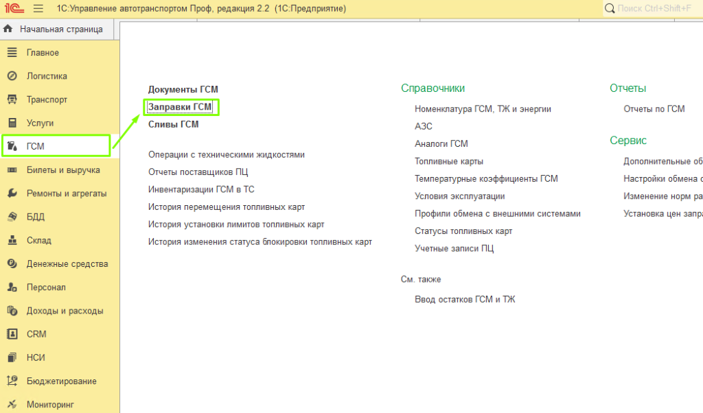Click the Персонал person icon
This screenshot has width=703, height=413.
[x=12, y=287]
